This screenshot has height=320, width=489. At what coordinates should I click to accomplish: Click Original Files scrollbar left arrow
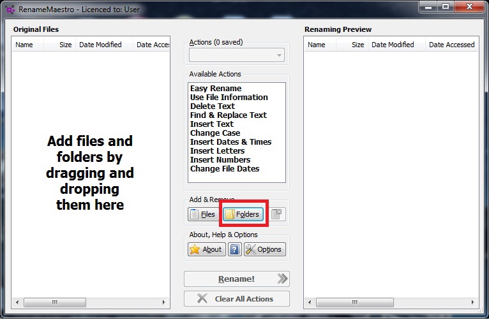(17, 302)
